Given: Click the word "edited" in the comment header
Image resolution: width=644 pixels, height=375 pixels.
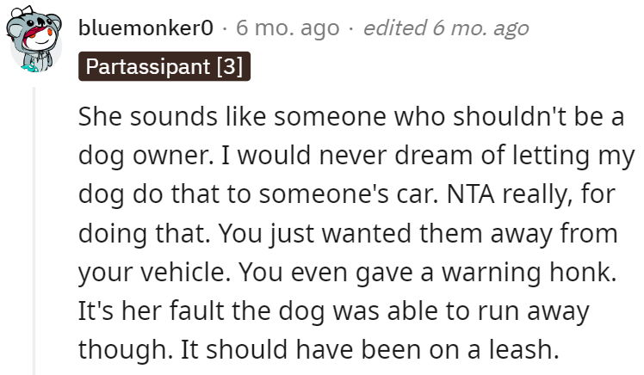Looking at the screenshot, I should point(391,28).
